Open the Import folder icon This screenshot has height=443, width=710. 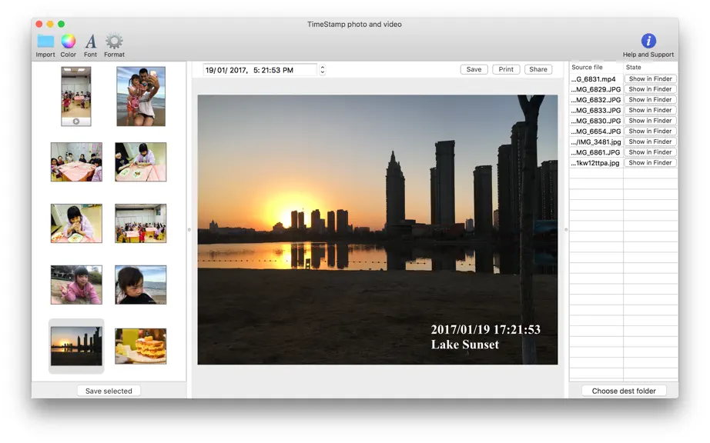(x=45, y=41)
